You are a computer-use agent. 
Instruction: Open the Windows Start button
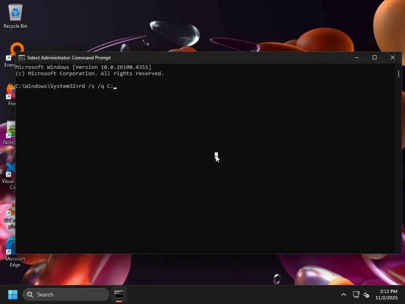click(x=13, y=294)
